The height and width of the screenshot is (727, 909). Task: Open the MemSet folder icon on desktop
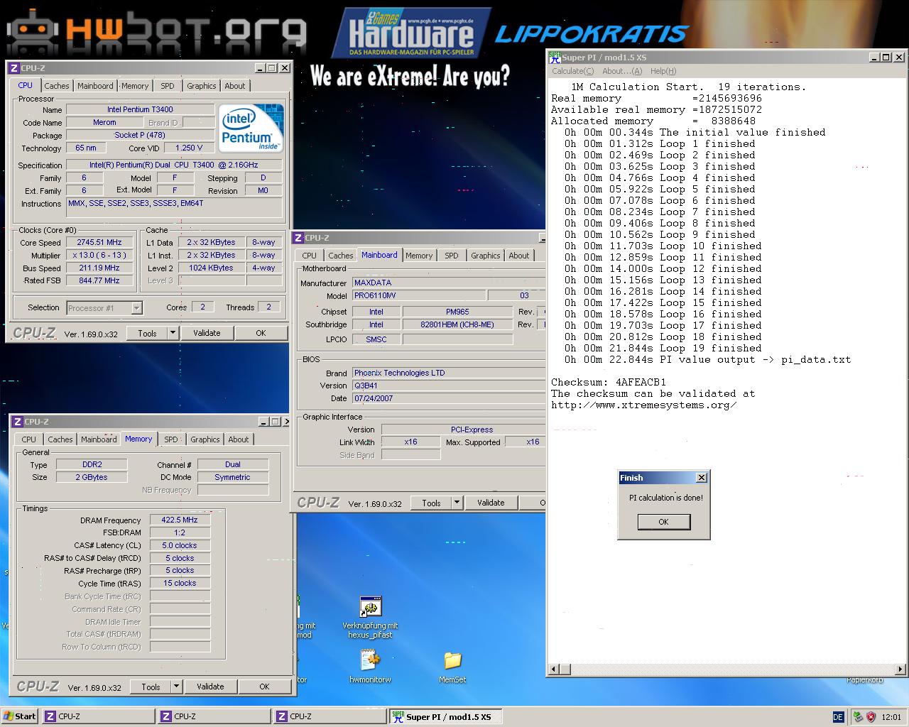click(452, 660)
